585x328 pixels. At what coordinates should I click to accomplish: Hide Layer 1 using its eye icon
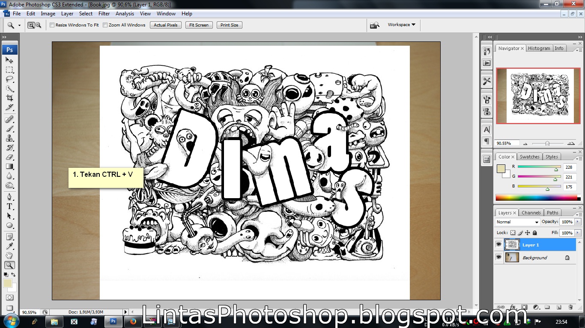coord(498,245)
